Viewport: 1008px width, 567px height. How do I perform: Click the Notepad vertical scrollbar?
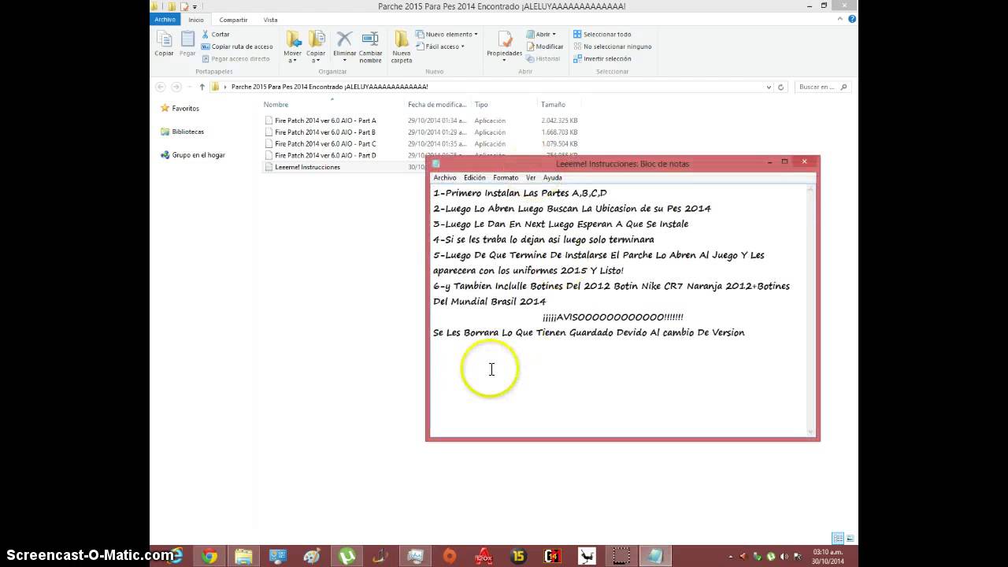pyautogui.click(x=811, y=311)
